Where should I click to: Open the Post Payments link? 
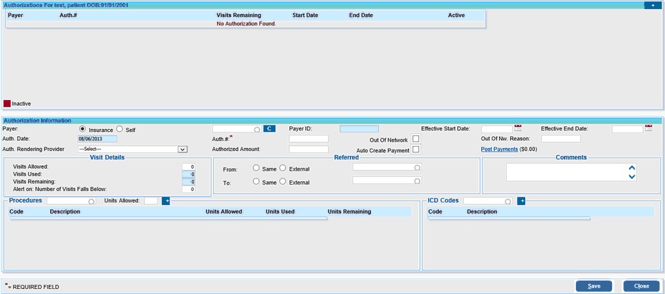point(499,149)
